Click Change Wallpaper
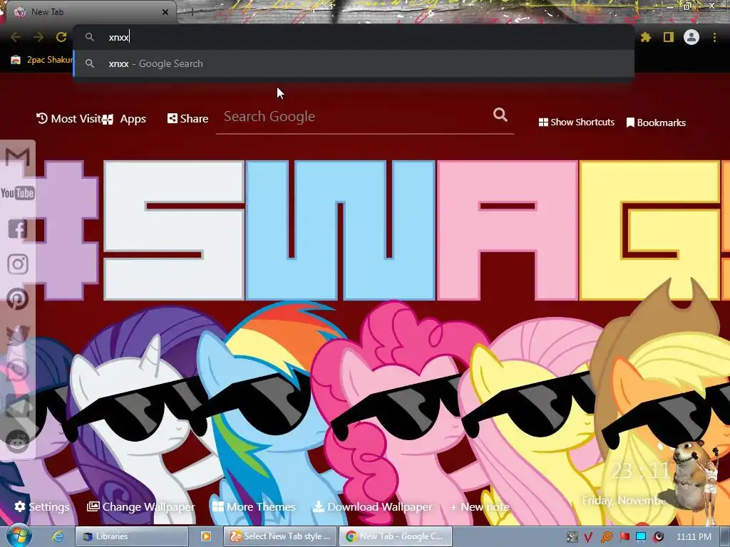730x547 pixels. [x=141, y=506]
